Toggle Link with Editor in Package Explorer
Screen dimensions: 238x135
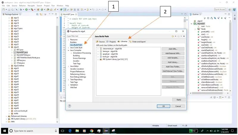click(41, 14)
